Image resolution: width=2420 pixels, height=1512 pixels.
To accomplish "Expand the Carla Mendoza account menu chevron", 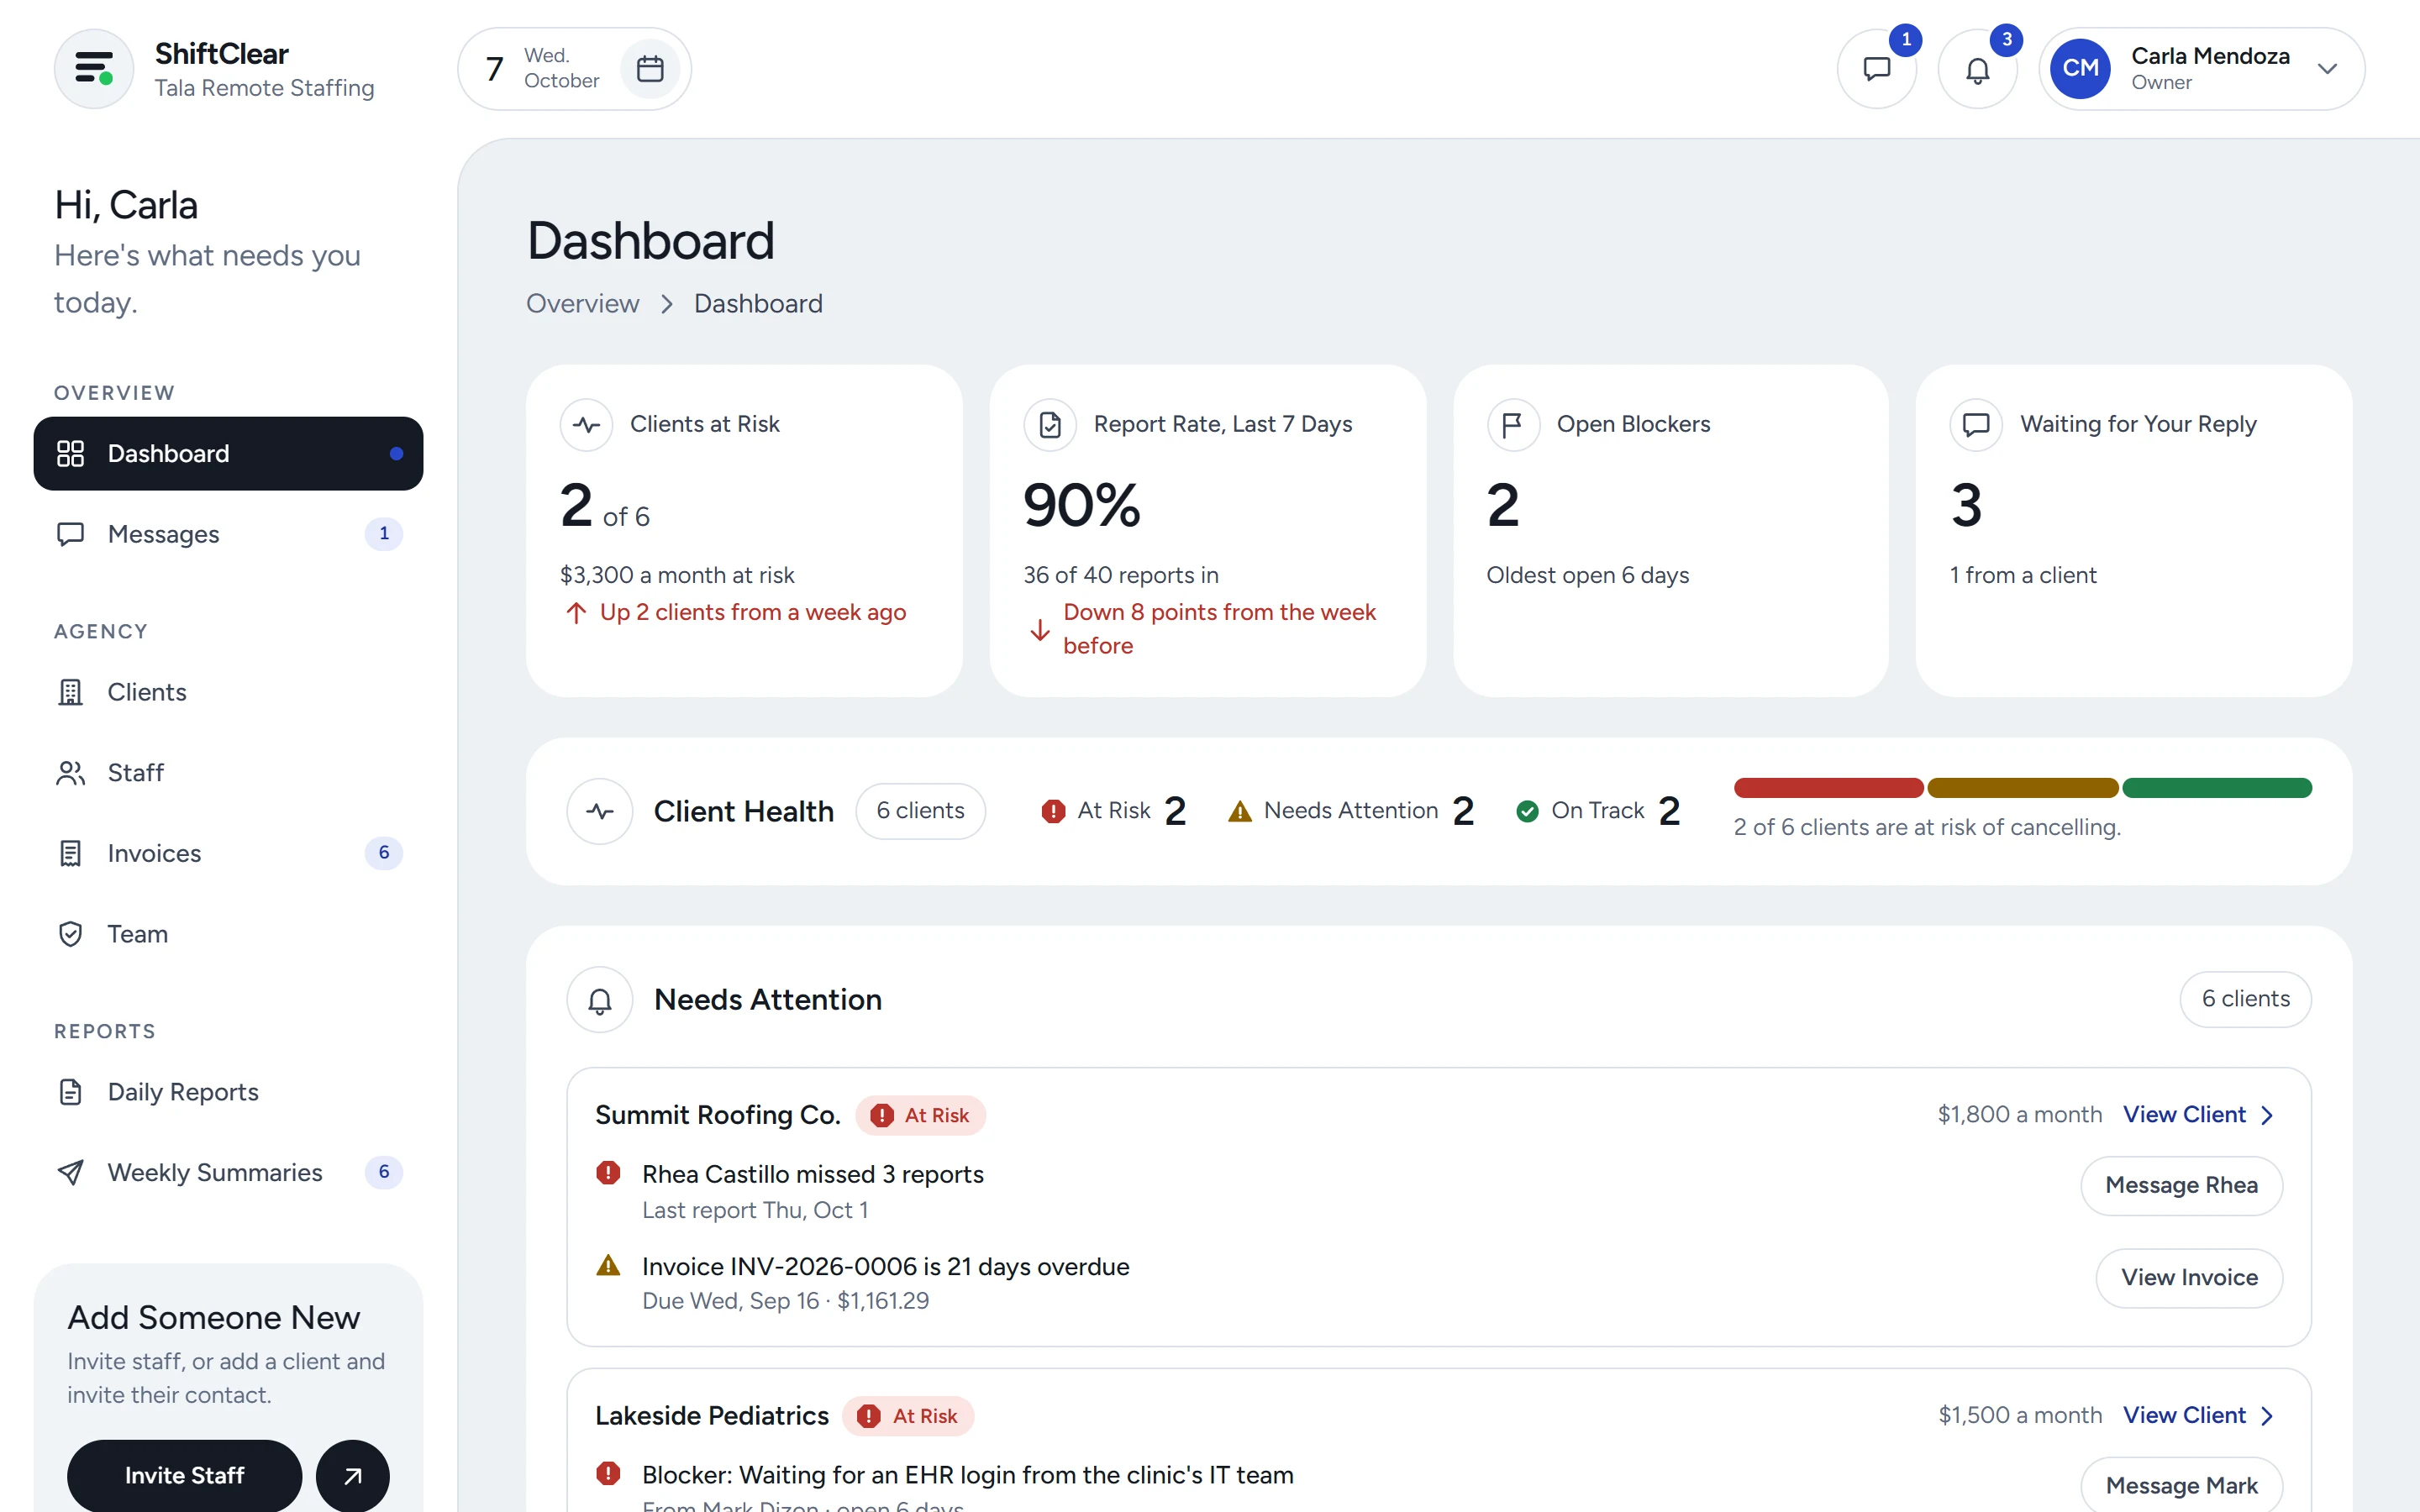I will coord(2327,69).
